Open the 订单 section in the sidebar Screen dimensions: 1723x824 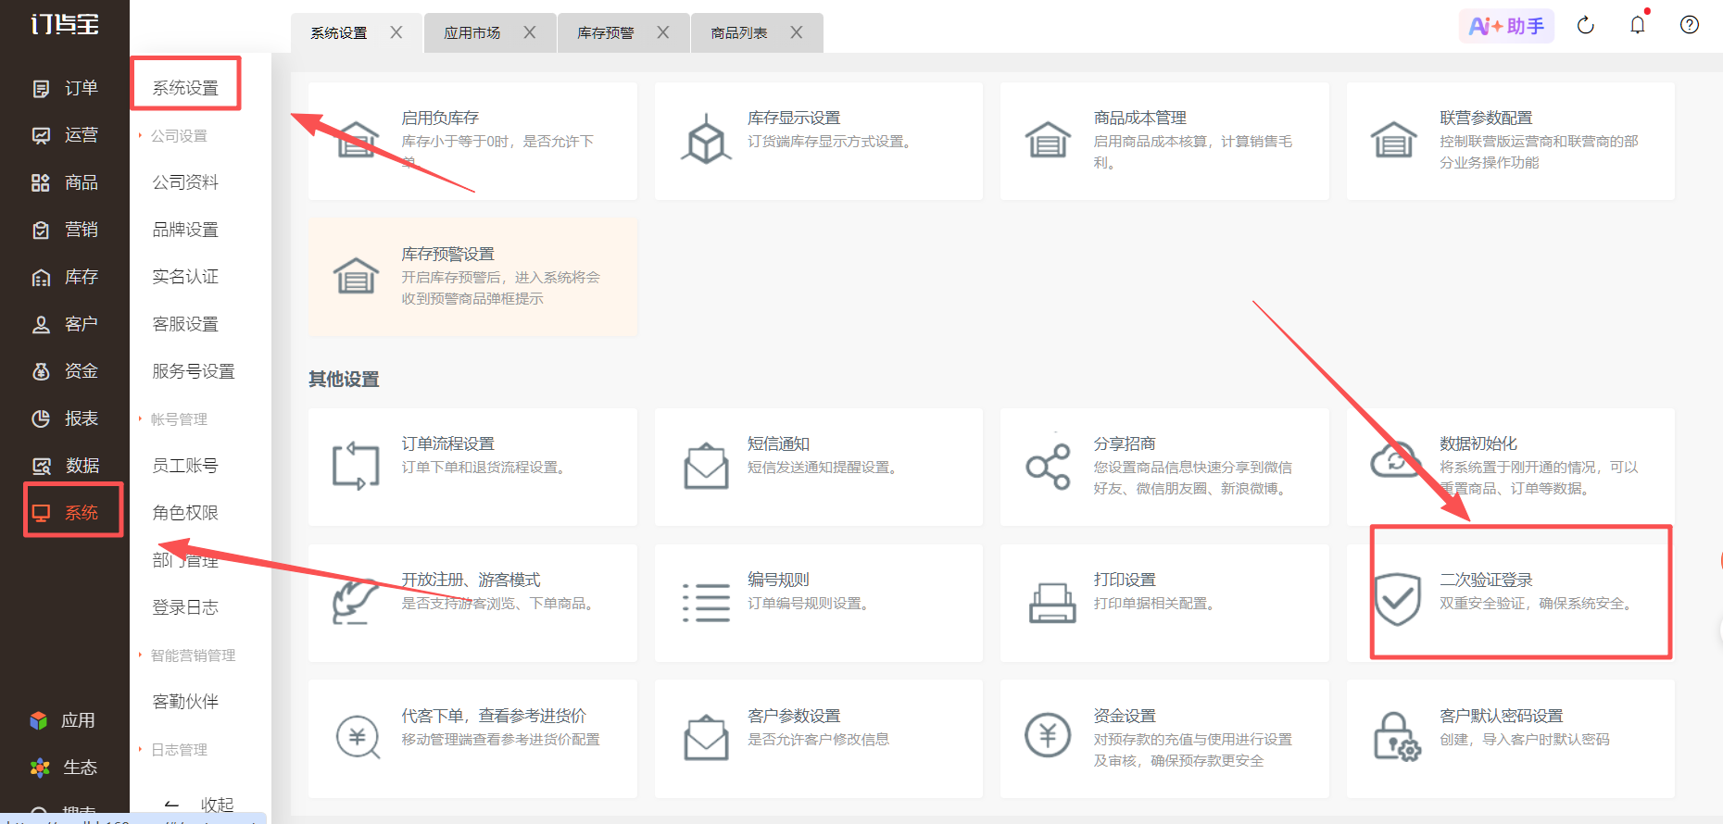click(65, 88)
